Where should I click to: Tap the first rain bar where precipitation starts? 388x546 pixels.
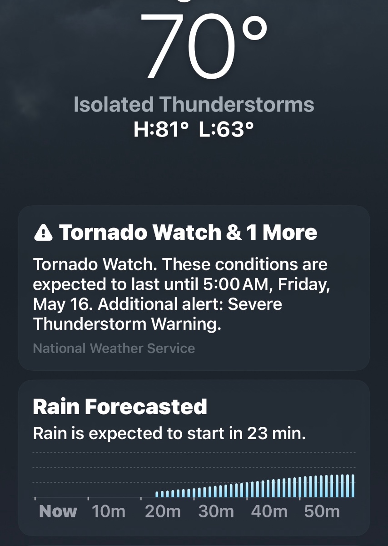click(x=157, y=495)
